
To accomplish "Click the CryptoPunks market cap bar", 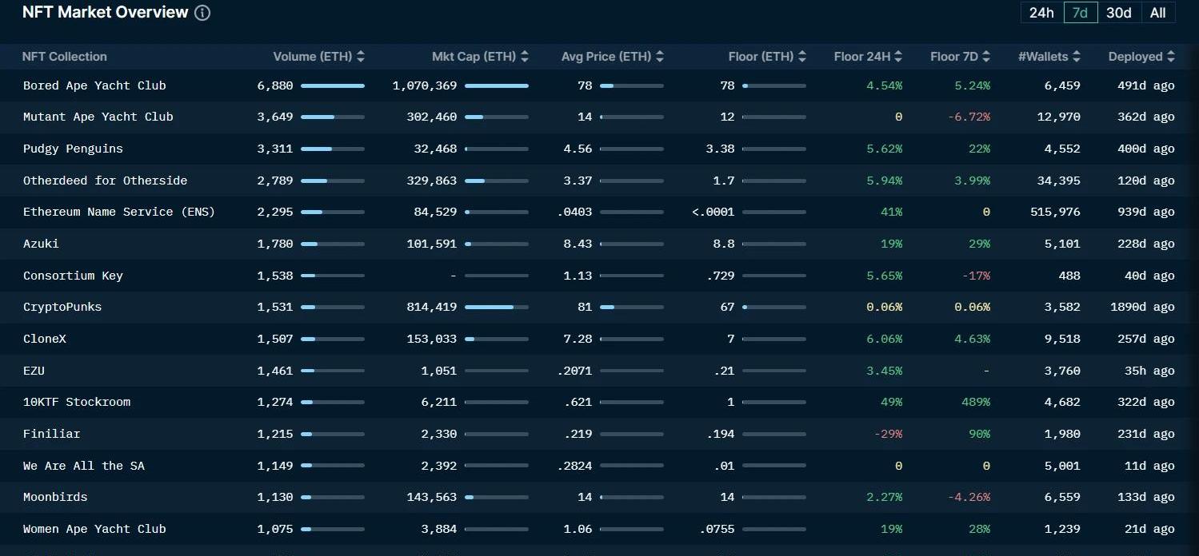I will click(x=496, y=307).
